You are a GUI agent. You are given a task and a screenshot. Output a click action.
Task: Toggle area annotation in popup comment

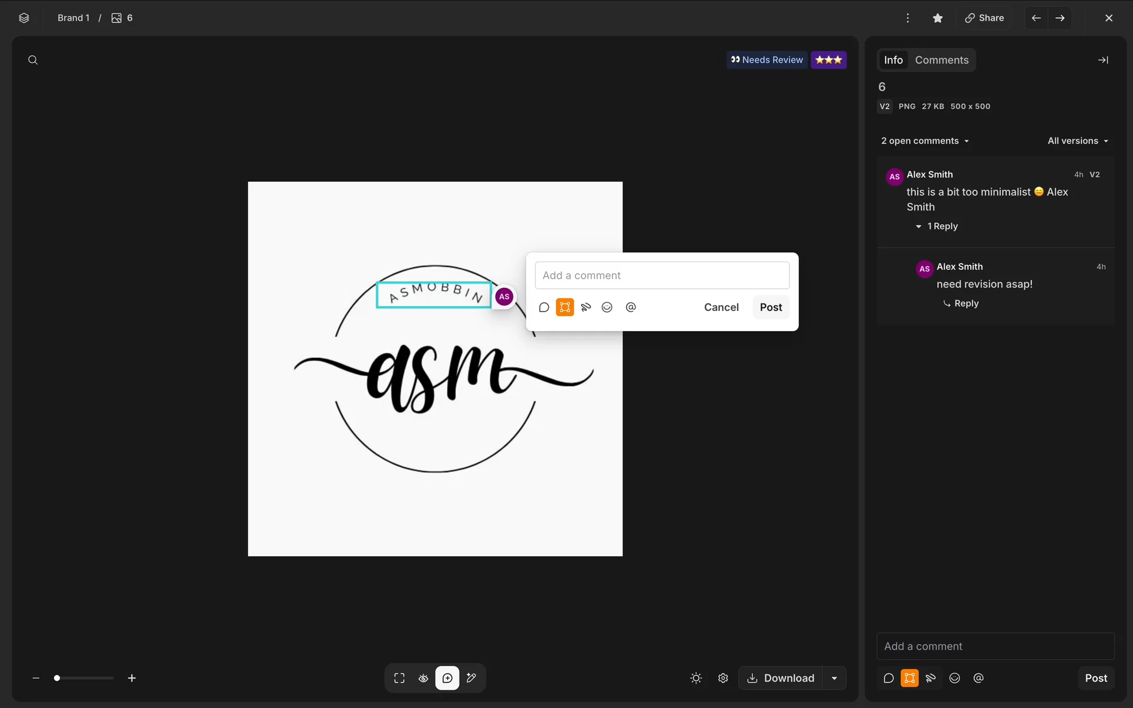tap(565, 307)
